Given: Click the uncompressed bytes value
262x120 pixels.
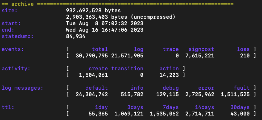Looking at the screenshot, I should tap(121, 17).
